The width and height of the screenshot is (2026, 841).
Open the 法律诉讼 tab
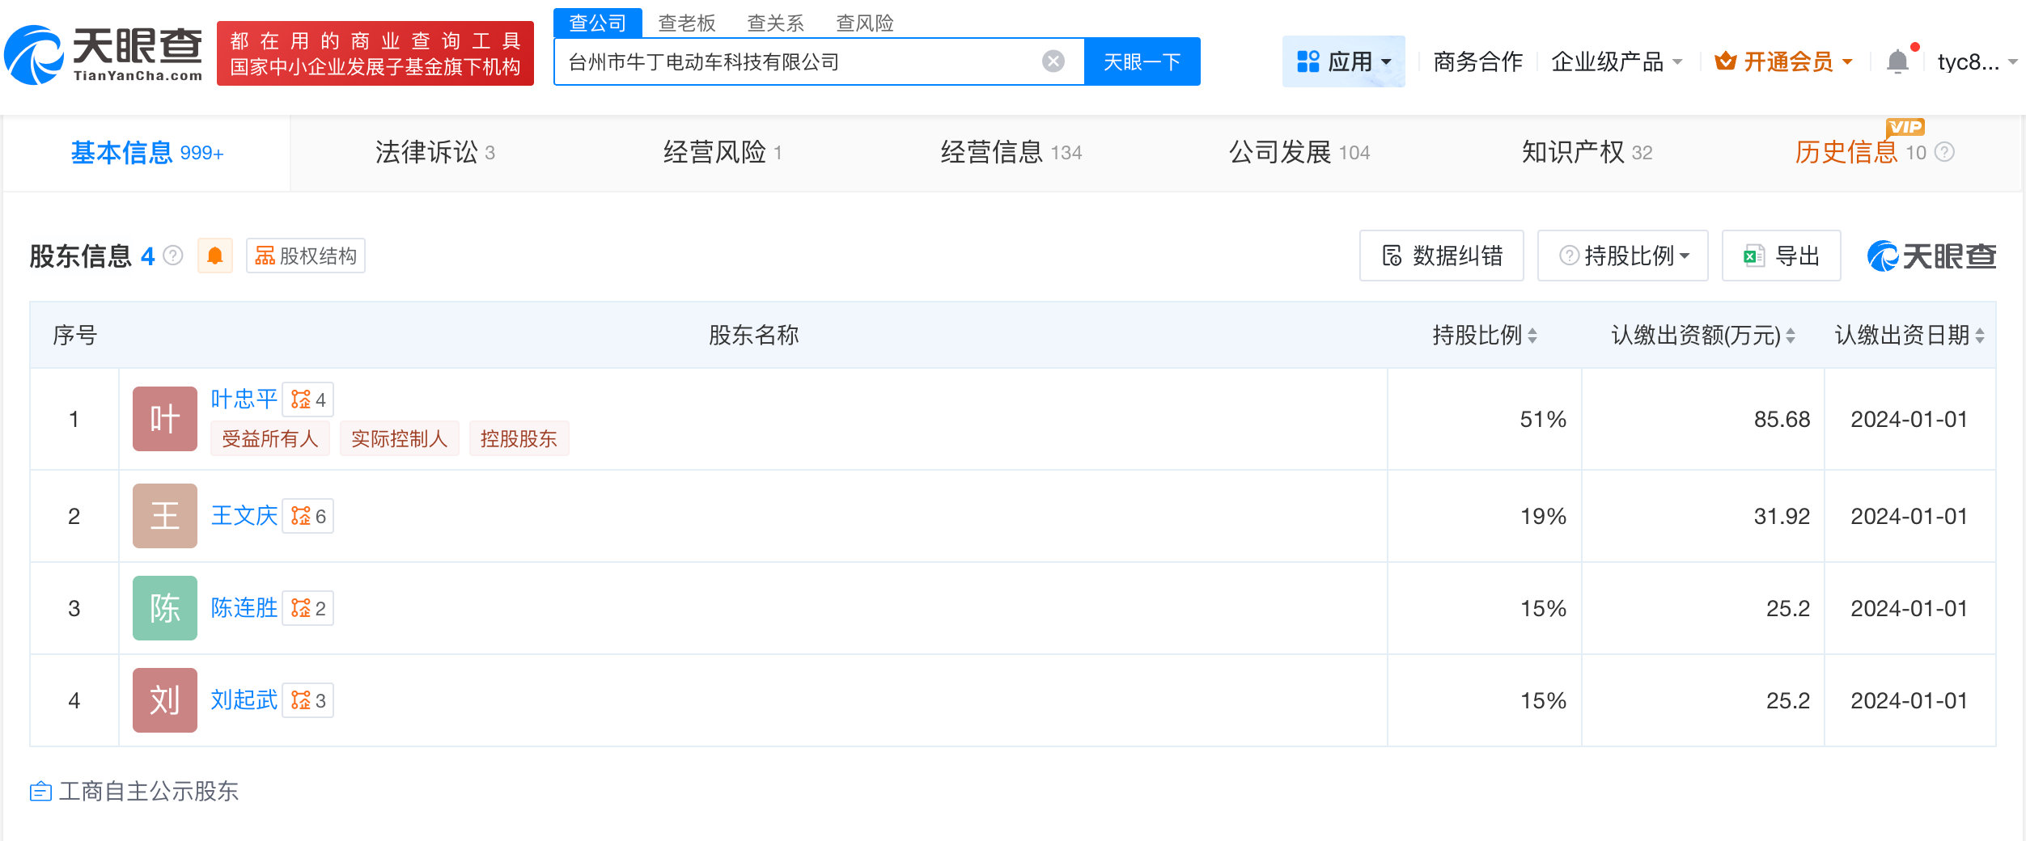pyautogui.click(x=435, y=152)
